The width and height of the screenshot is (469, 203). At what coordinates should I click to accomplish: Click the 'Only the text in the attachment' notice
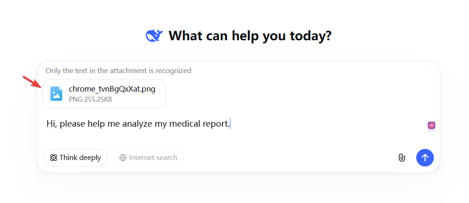pos(118,71)
